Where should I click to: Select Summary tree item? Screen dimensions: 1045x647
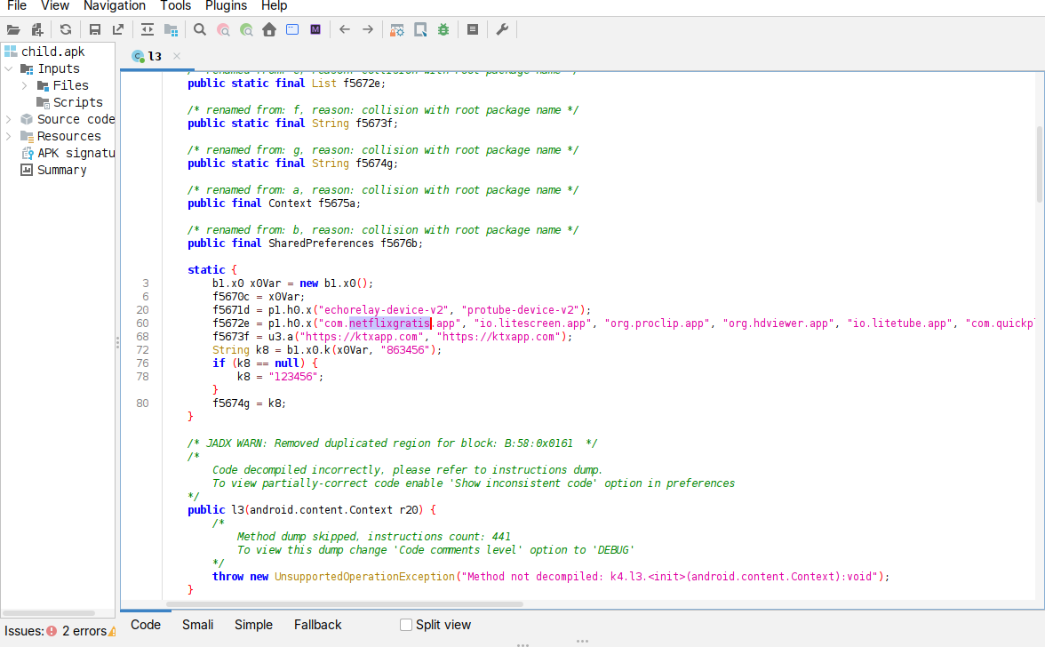(x=61, y=170)
